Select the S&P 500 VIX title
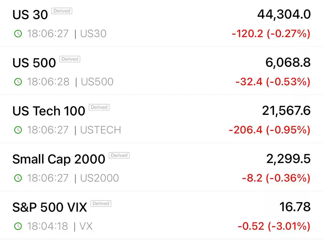 pyautogui.click(x=50, y=207)
